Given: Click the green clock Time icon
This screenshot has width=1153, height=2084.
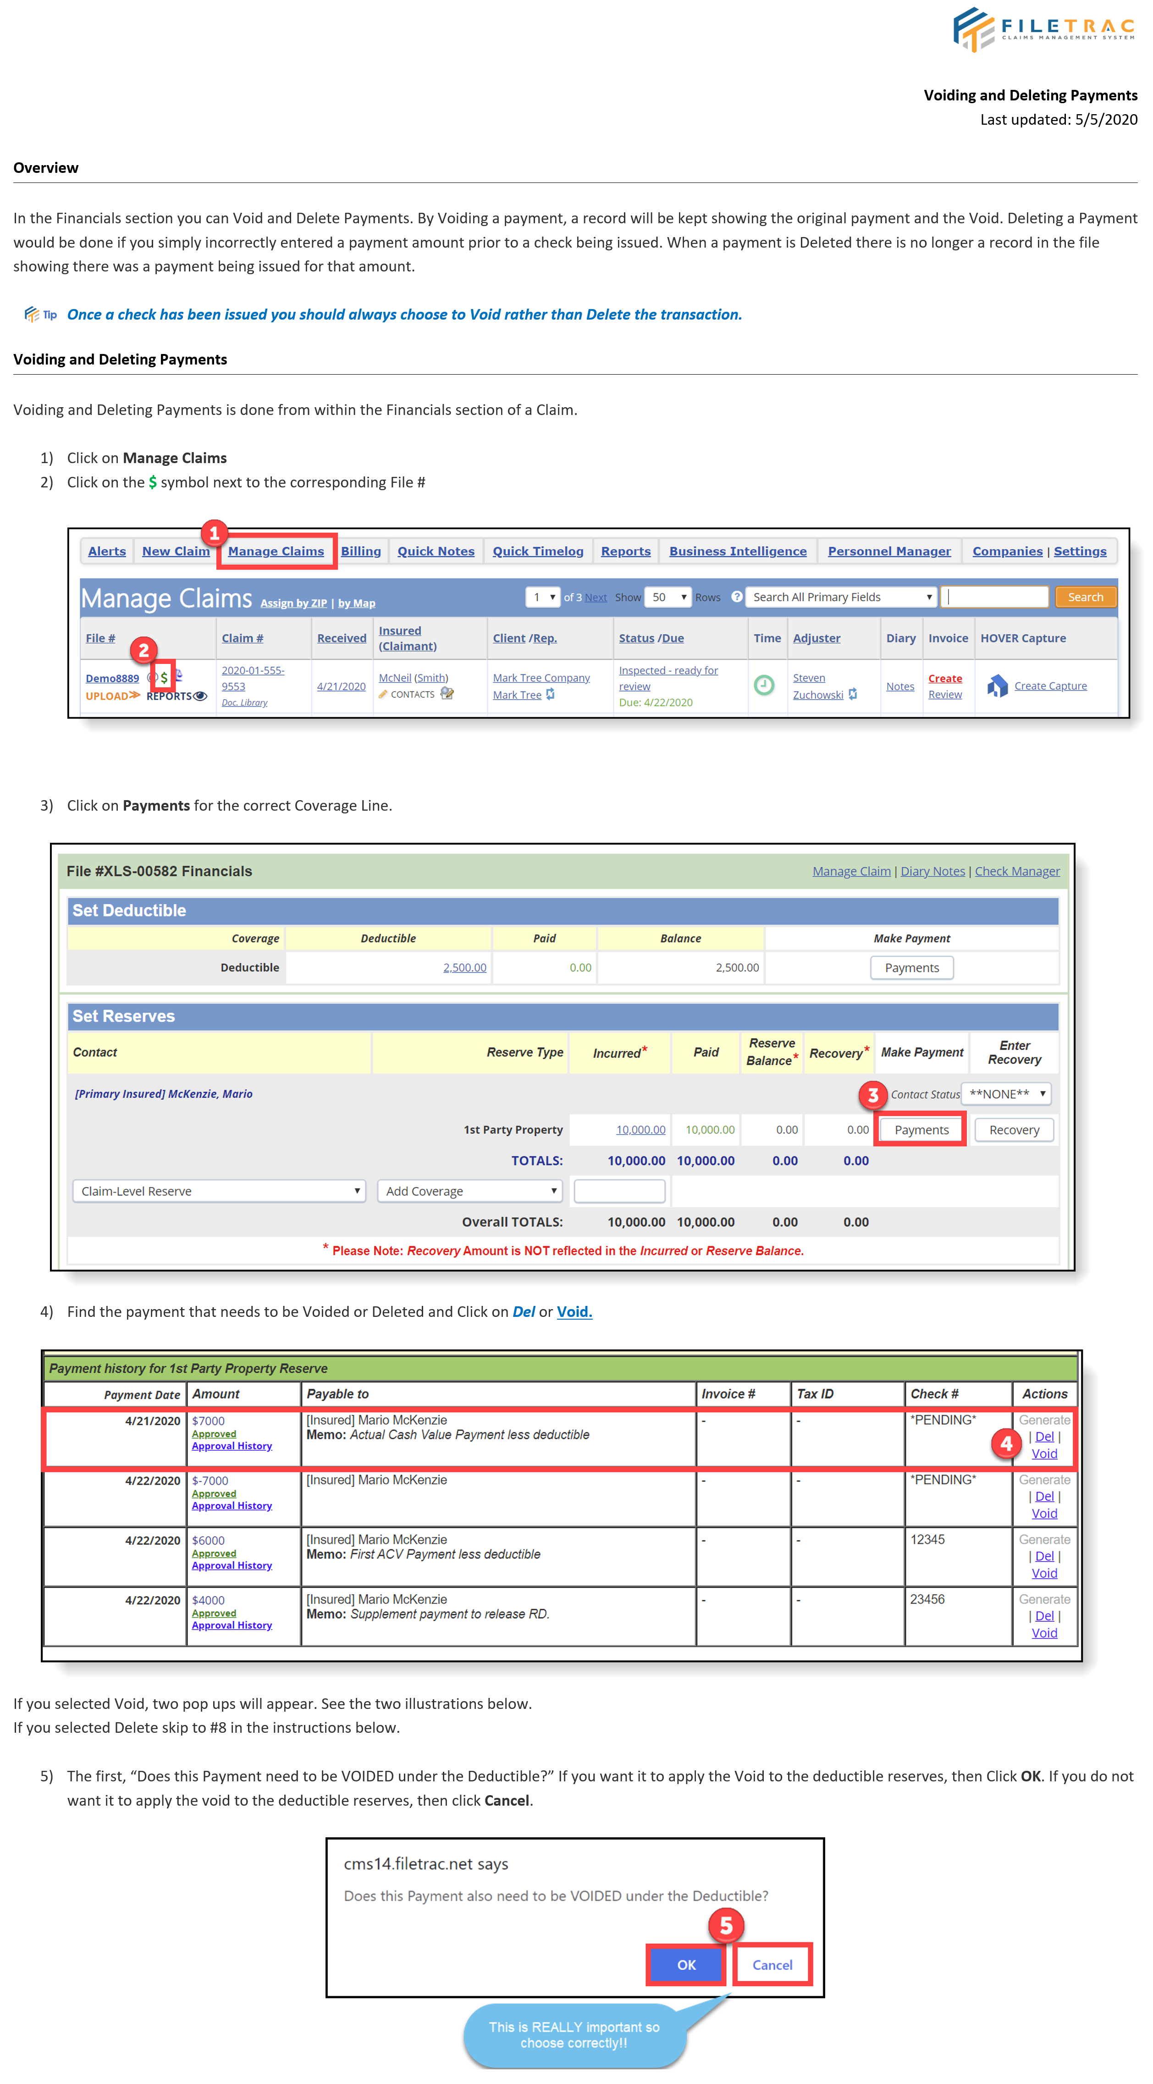Looking at the screenshot, I should tap(764, 685).
